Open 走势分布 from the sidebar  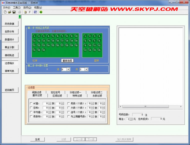pos(9,32)
